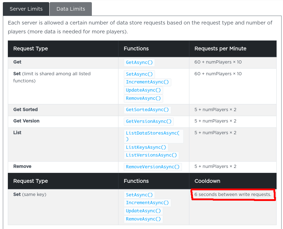Click RemoveAsync() in the same-key Set row
The image size is (283, 229).
coord(143,219)
